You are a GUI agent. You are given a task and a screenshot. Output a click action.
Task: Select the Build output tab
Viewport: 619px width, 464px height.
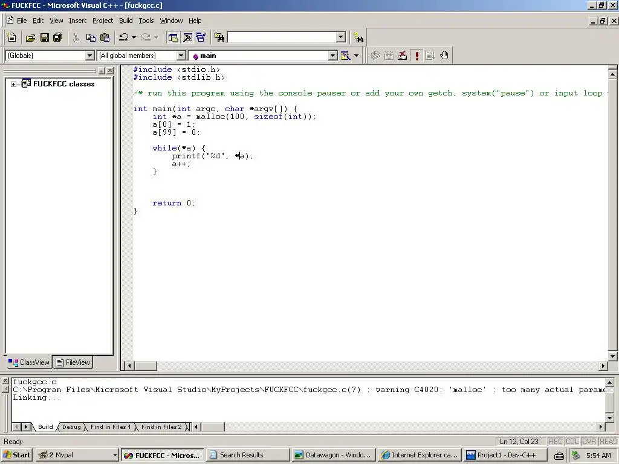pyautogui.click(x=45, y=427)
